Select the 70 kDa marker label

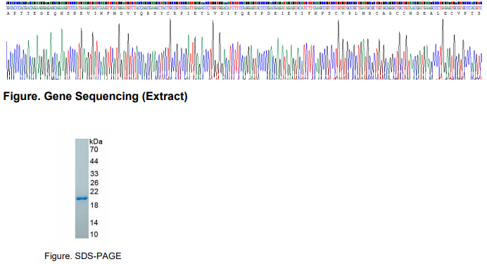pyautogui.click(x=94, y=149)
